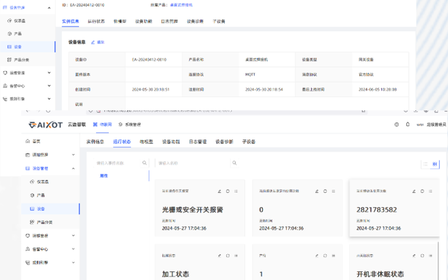Focus the property name search field
The image size is (448, 280).
(193, 163)
